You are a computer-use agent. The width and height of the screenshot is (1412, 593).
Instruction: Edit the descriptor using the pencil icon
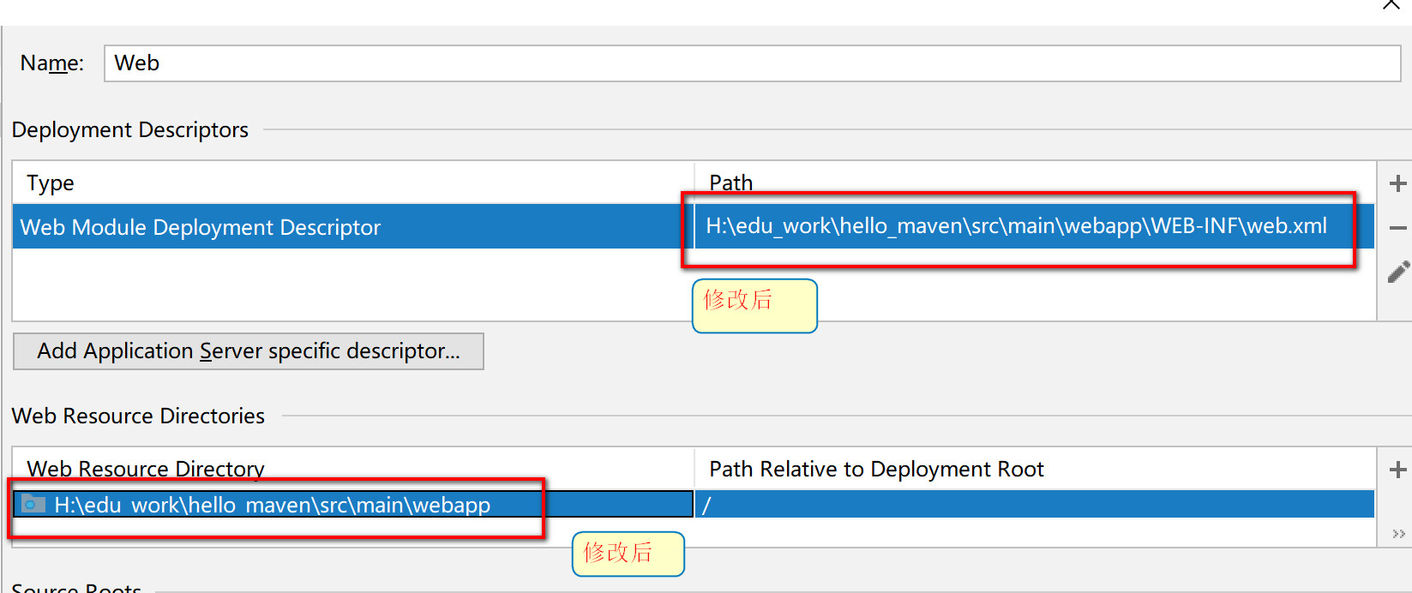coord(1398,273)
